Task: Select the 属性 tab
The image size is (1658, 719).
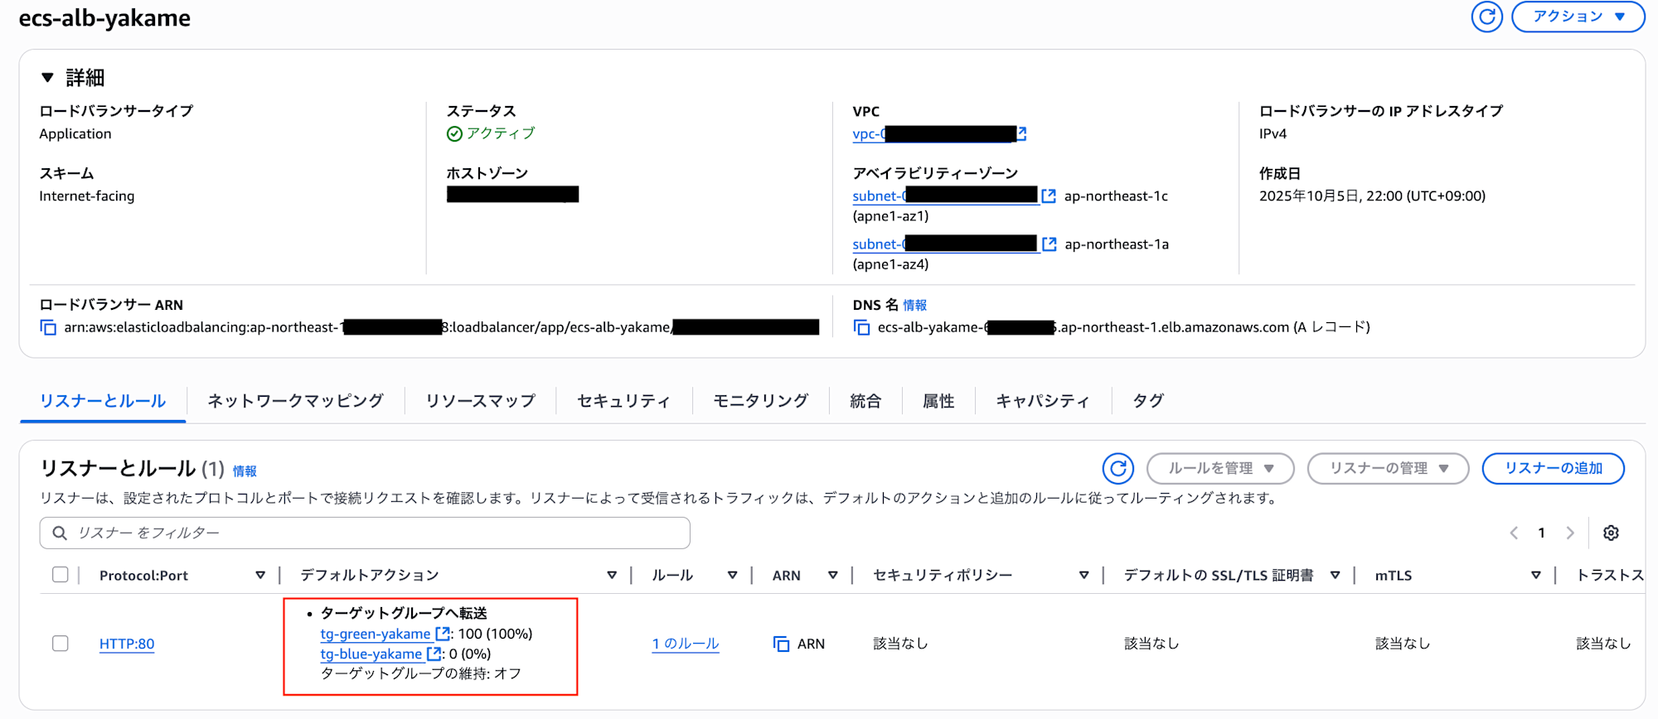Action: point(938,401)
